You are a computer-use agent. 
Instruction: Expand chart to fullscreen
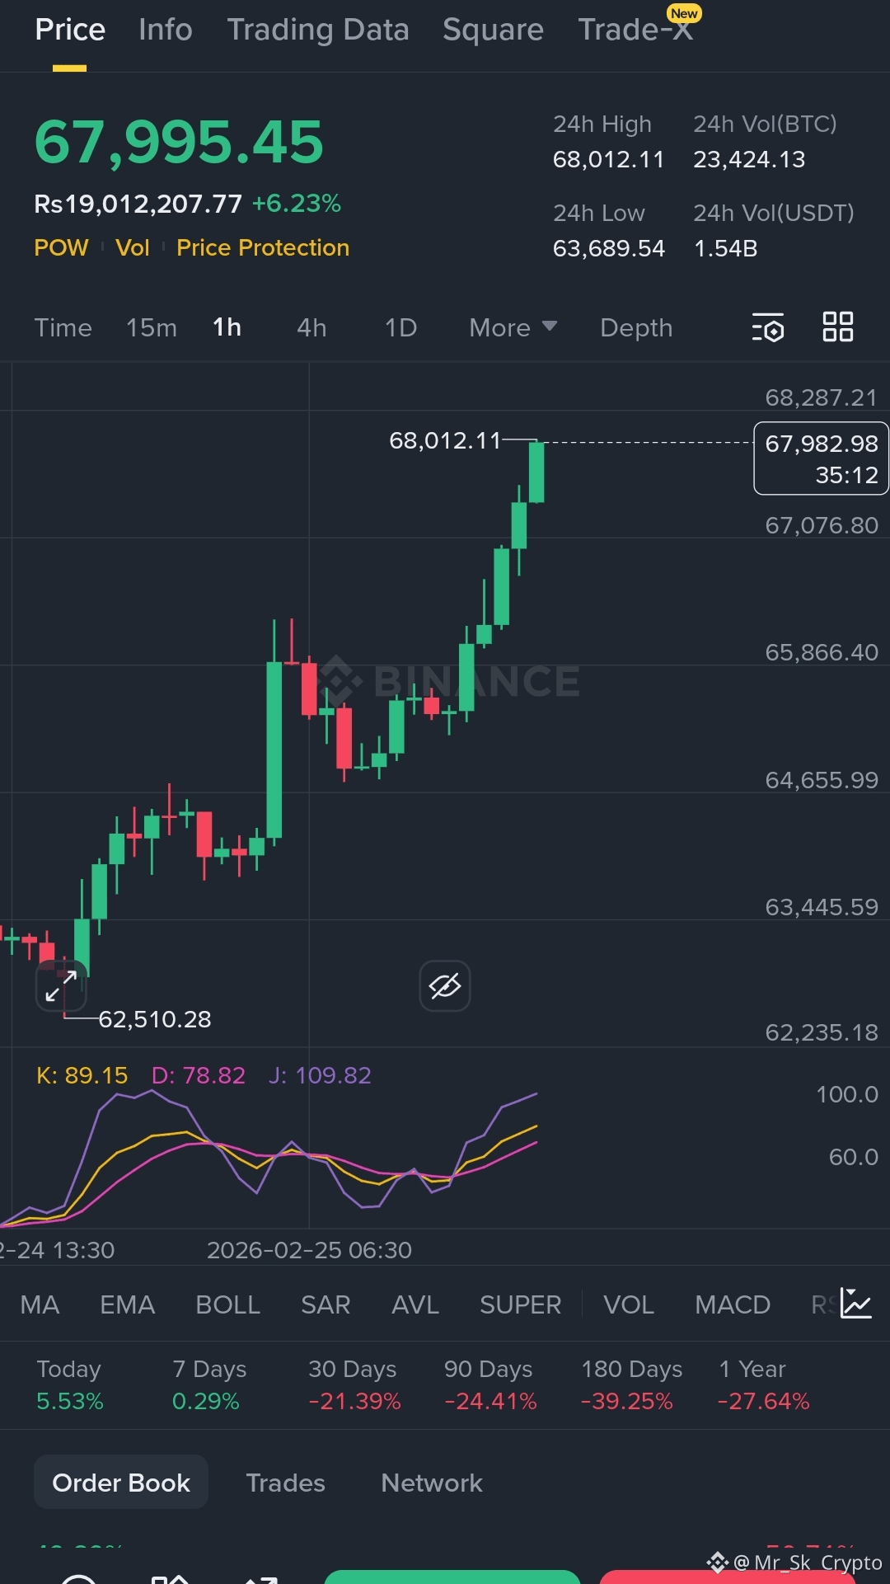click(61, 985)
